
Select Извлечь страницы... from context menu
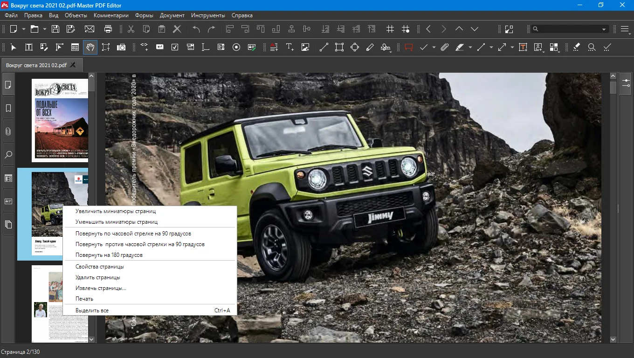(150, 288)
